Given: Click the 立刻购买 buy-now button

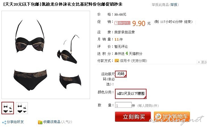Looking at the screenshot, I should [x=133, y=117].
